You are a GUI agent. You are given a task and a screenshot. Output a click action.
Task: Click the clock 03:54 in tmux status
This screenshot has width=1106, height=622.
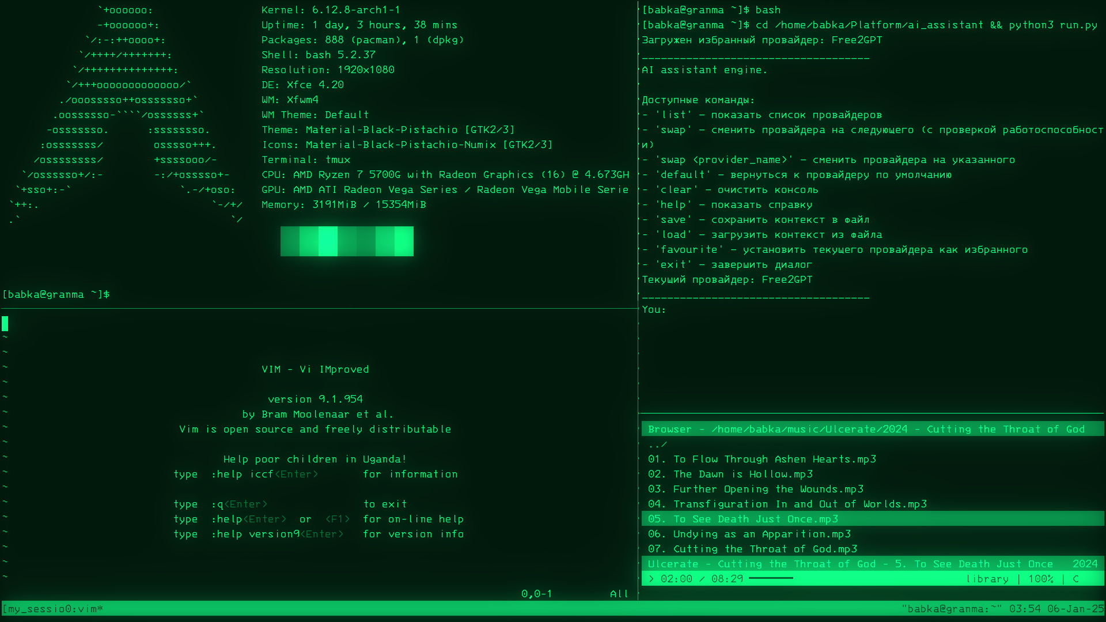[1025, 609]
